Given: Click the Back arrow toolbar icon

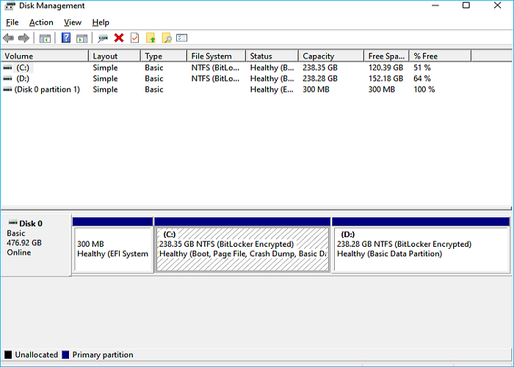Looking at the screenshot, I should click(8, 38).
